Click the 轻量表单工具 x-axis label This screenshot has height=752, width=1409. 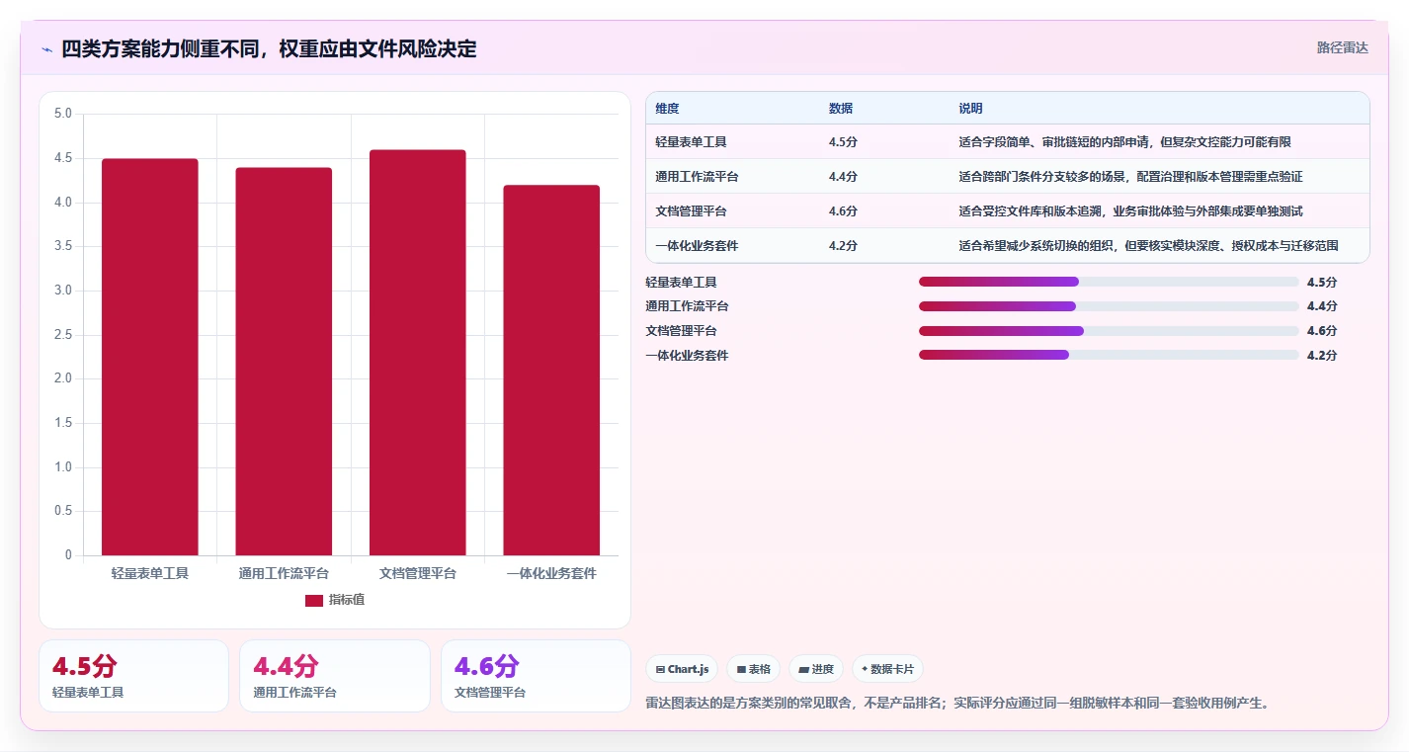[150, 573]
